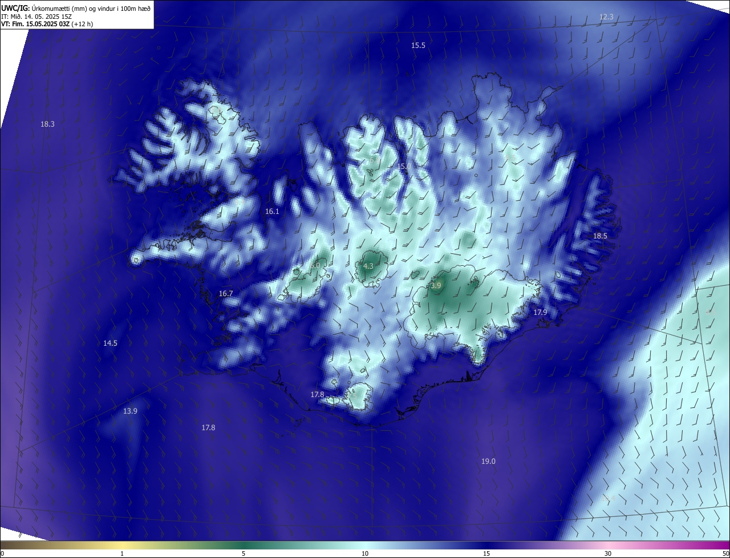The height and width of the screenshot is (558, 730).
Task: Click the 15.5 value on the map
Action: coord(418,45)
